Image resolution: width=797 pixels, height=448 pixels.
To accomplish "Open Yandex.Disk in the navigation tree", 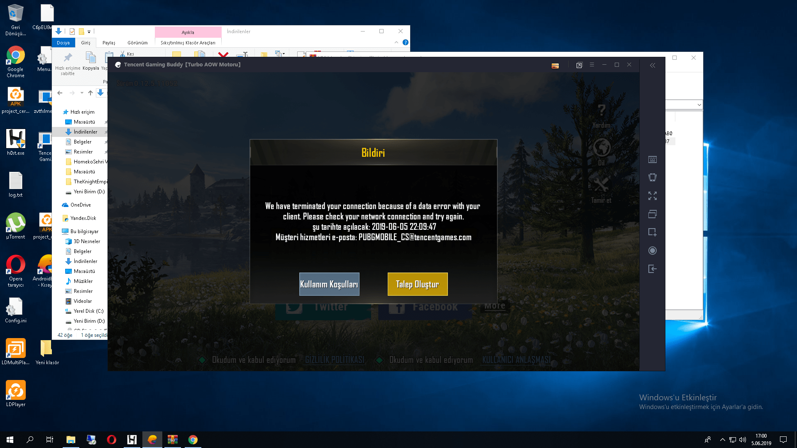I will tap(79, 218).
